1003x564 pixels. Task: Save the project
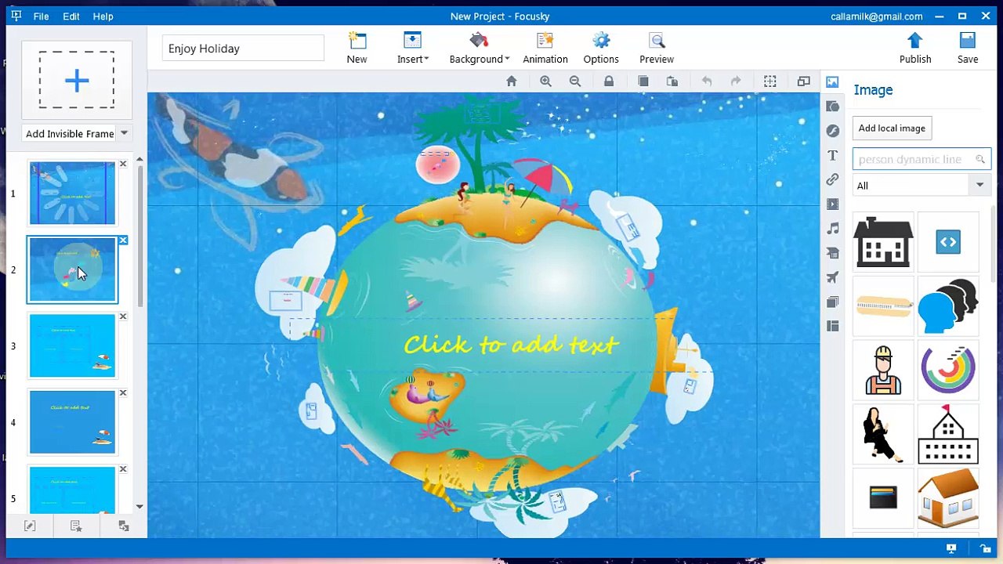(968, 49)
